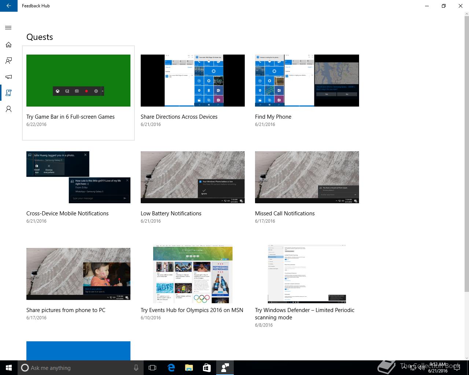Open File Explorer from taskbar
The height and width of the screenshot is (375, 469).
pyautogui.click(x=189, y=368)
